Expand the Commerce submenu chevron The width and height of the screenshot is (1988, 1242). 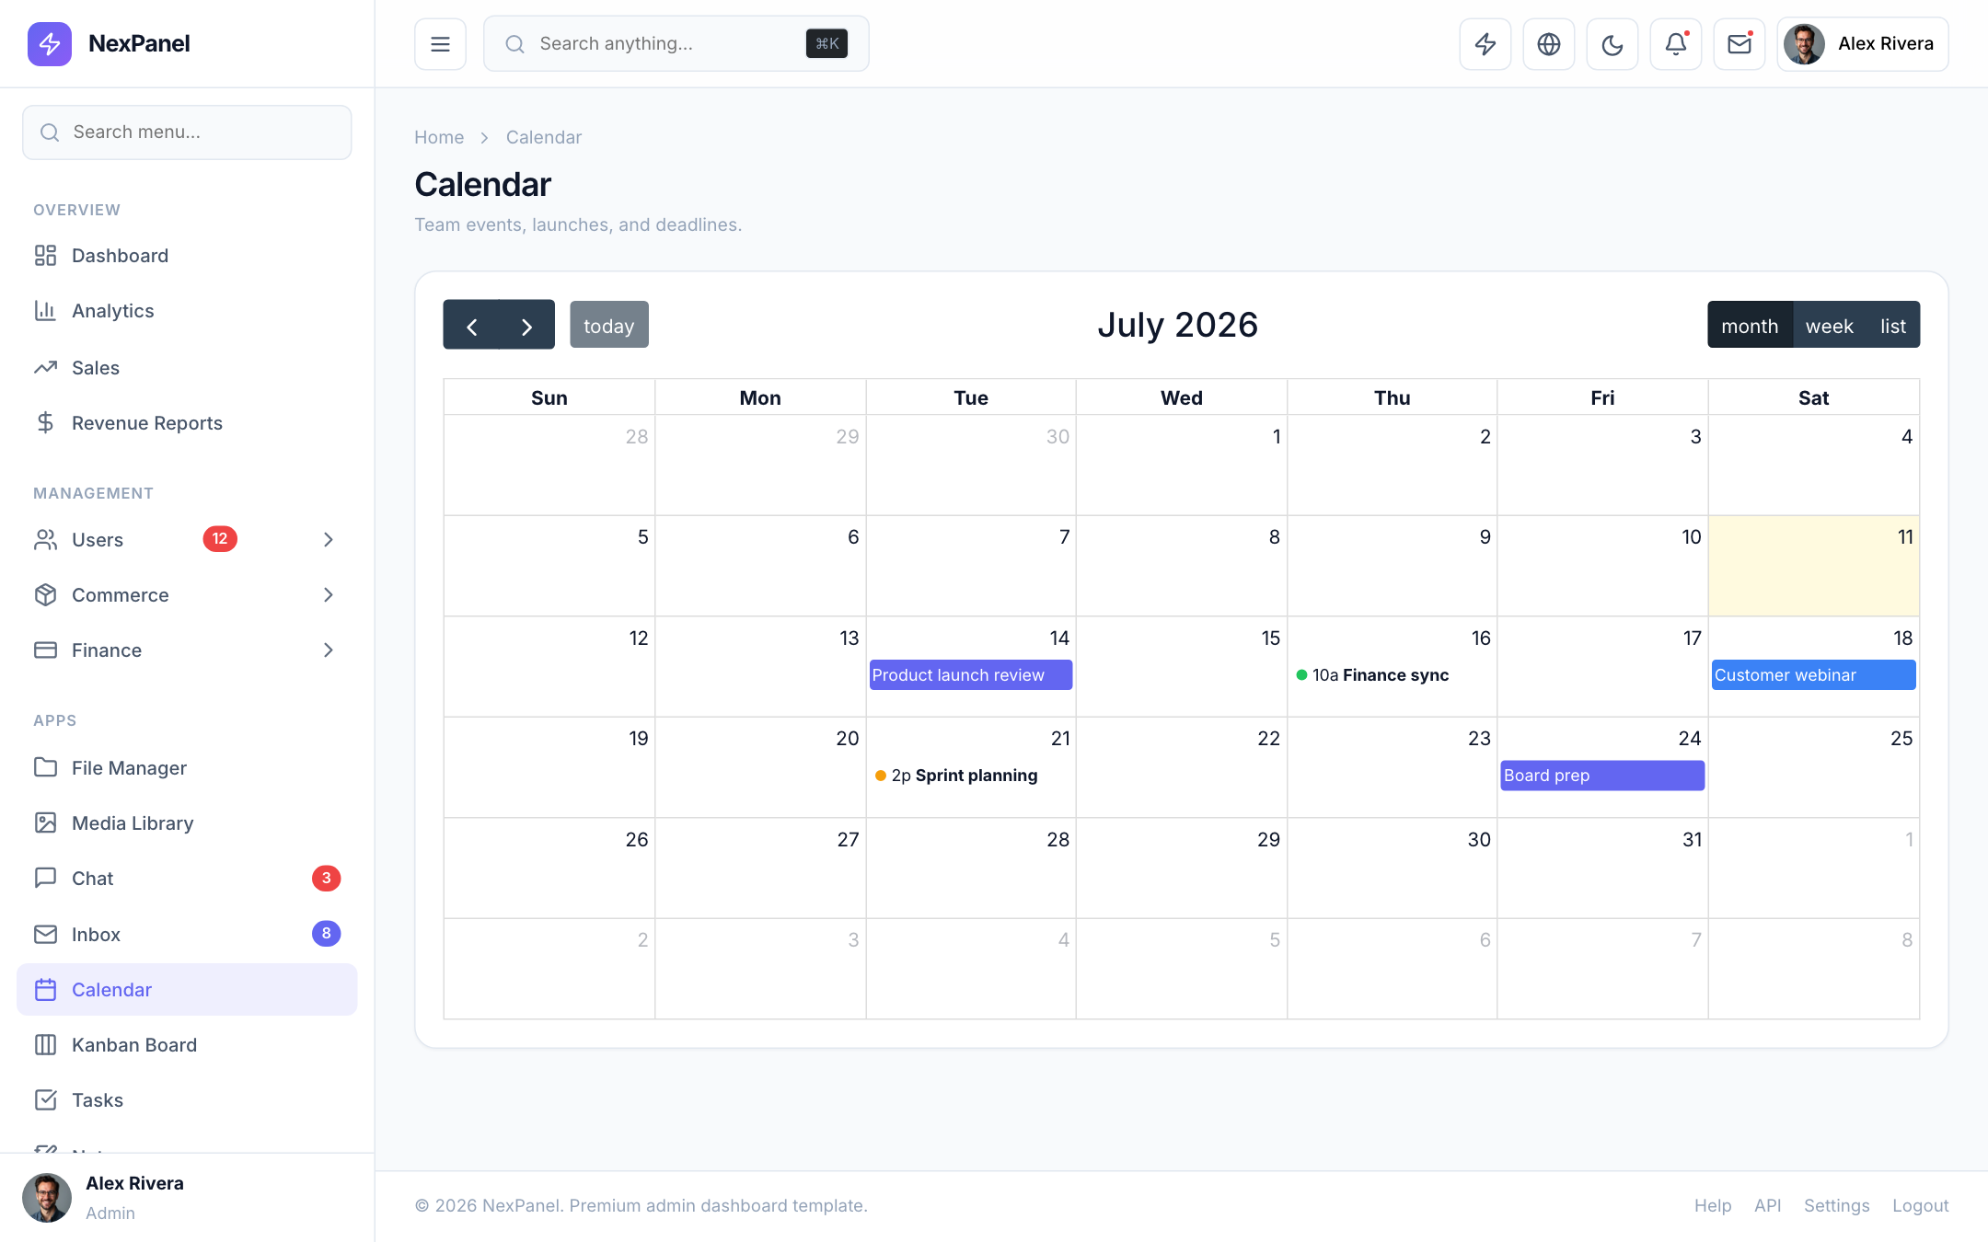coord(329,594)
